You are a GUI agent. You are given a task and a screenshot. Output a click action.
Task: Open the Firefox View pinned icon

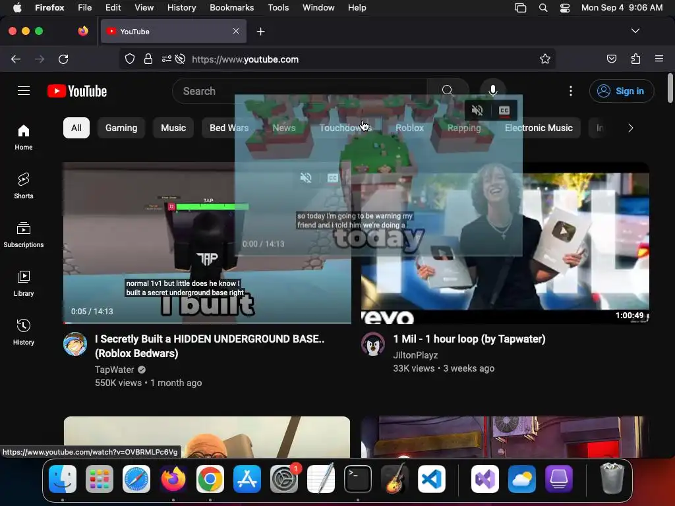(x=83, y=31)
